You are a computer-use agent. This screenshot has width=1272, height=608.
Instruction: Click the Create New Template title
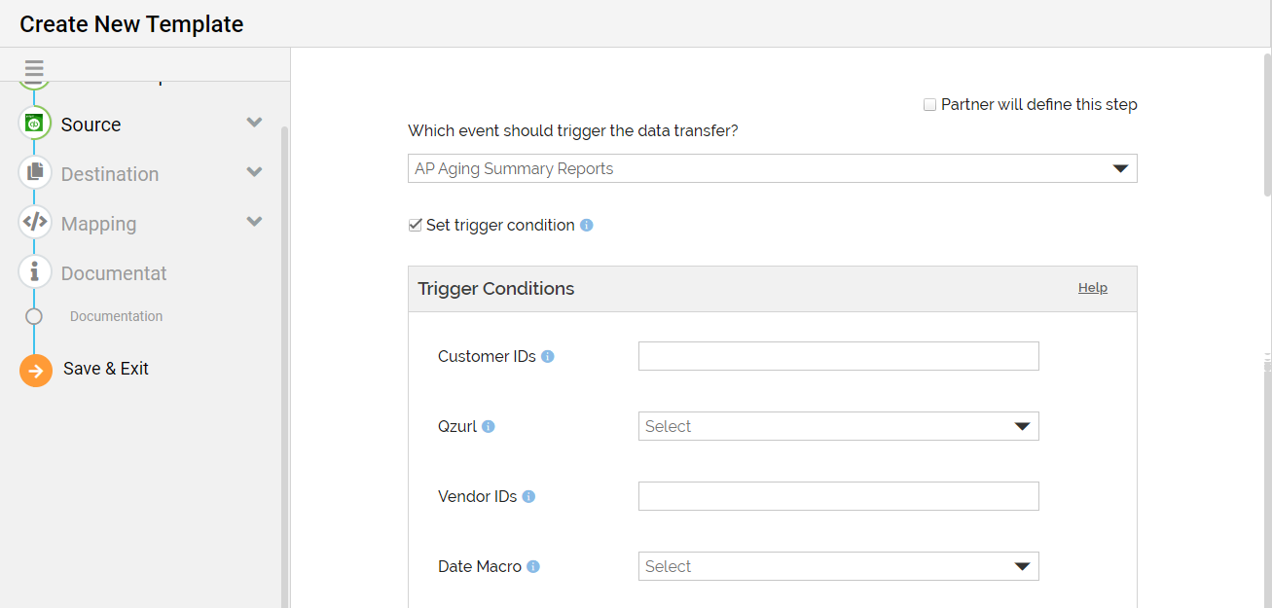131,24
